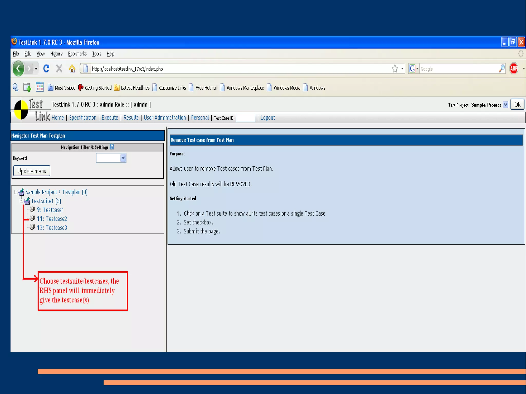Screen dimensions: 526x394
Task: Collapse the TestSuite1 tree node
Action: tap(21, 201)
